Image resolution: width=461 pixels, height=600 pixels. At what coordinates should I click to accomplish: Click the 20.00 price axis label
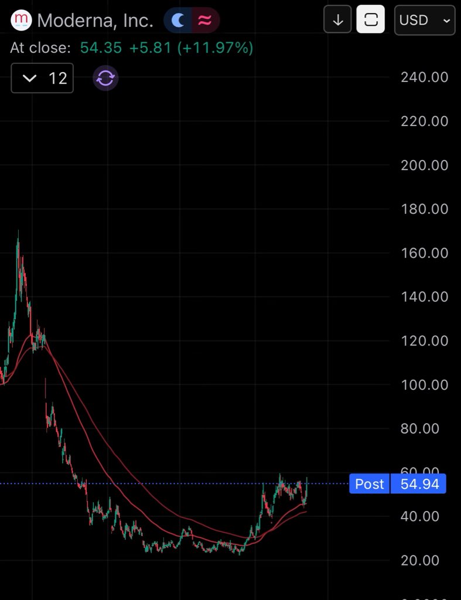(x=419, y=560)
